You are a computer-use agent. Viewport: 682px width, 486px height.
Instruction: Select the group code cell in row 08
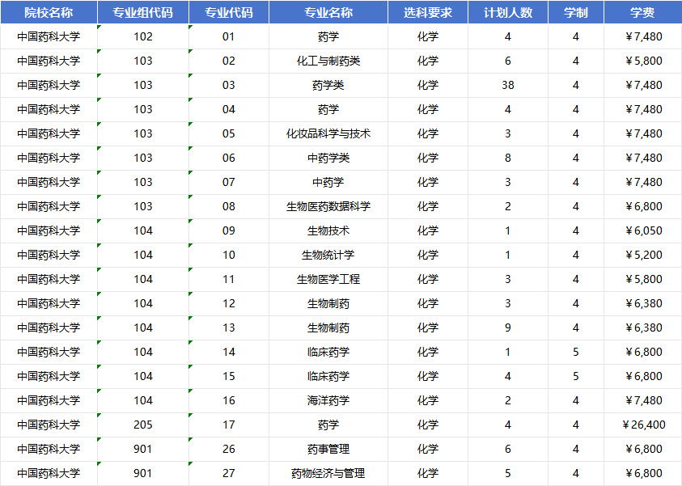point(143,206)
